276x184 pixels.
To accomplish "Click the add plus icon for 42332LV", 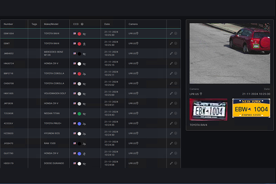I will pyautogui.click(x=176, y=124).
